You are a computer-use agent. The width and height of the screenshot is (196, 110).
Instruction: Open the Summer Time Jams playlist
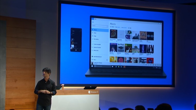[97, 47]
